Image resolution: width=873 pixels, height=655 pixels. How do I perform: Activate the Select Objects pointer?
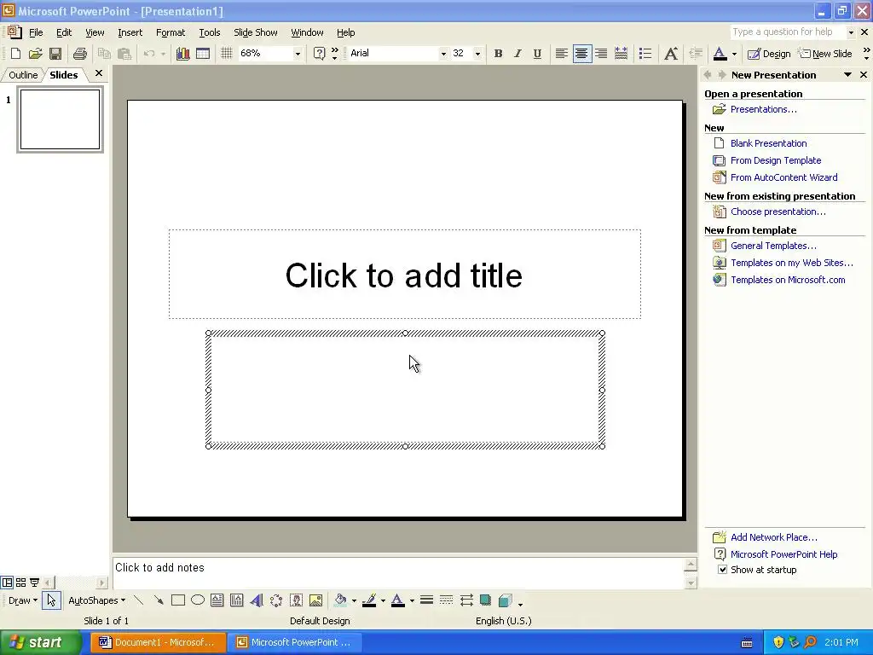click(51, 600)
